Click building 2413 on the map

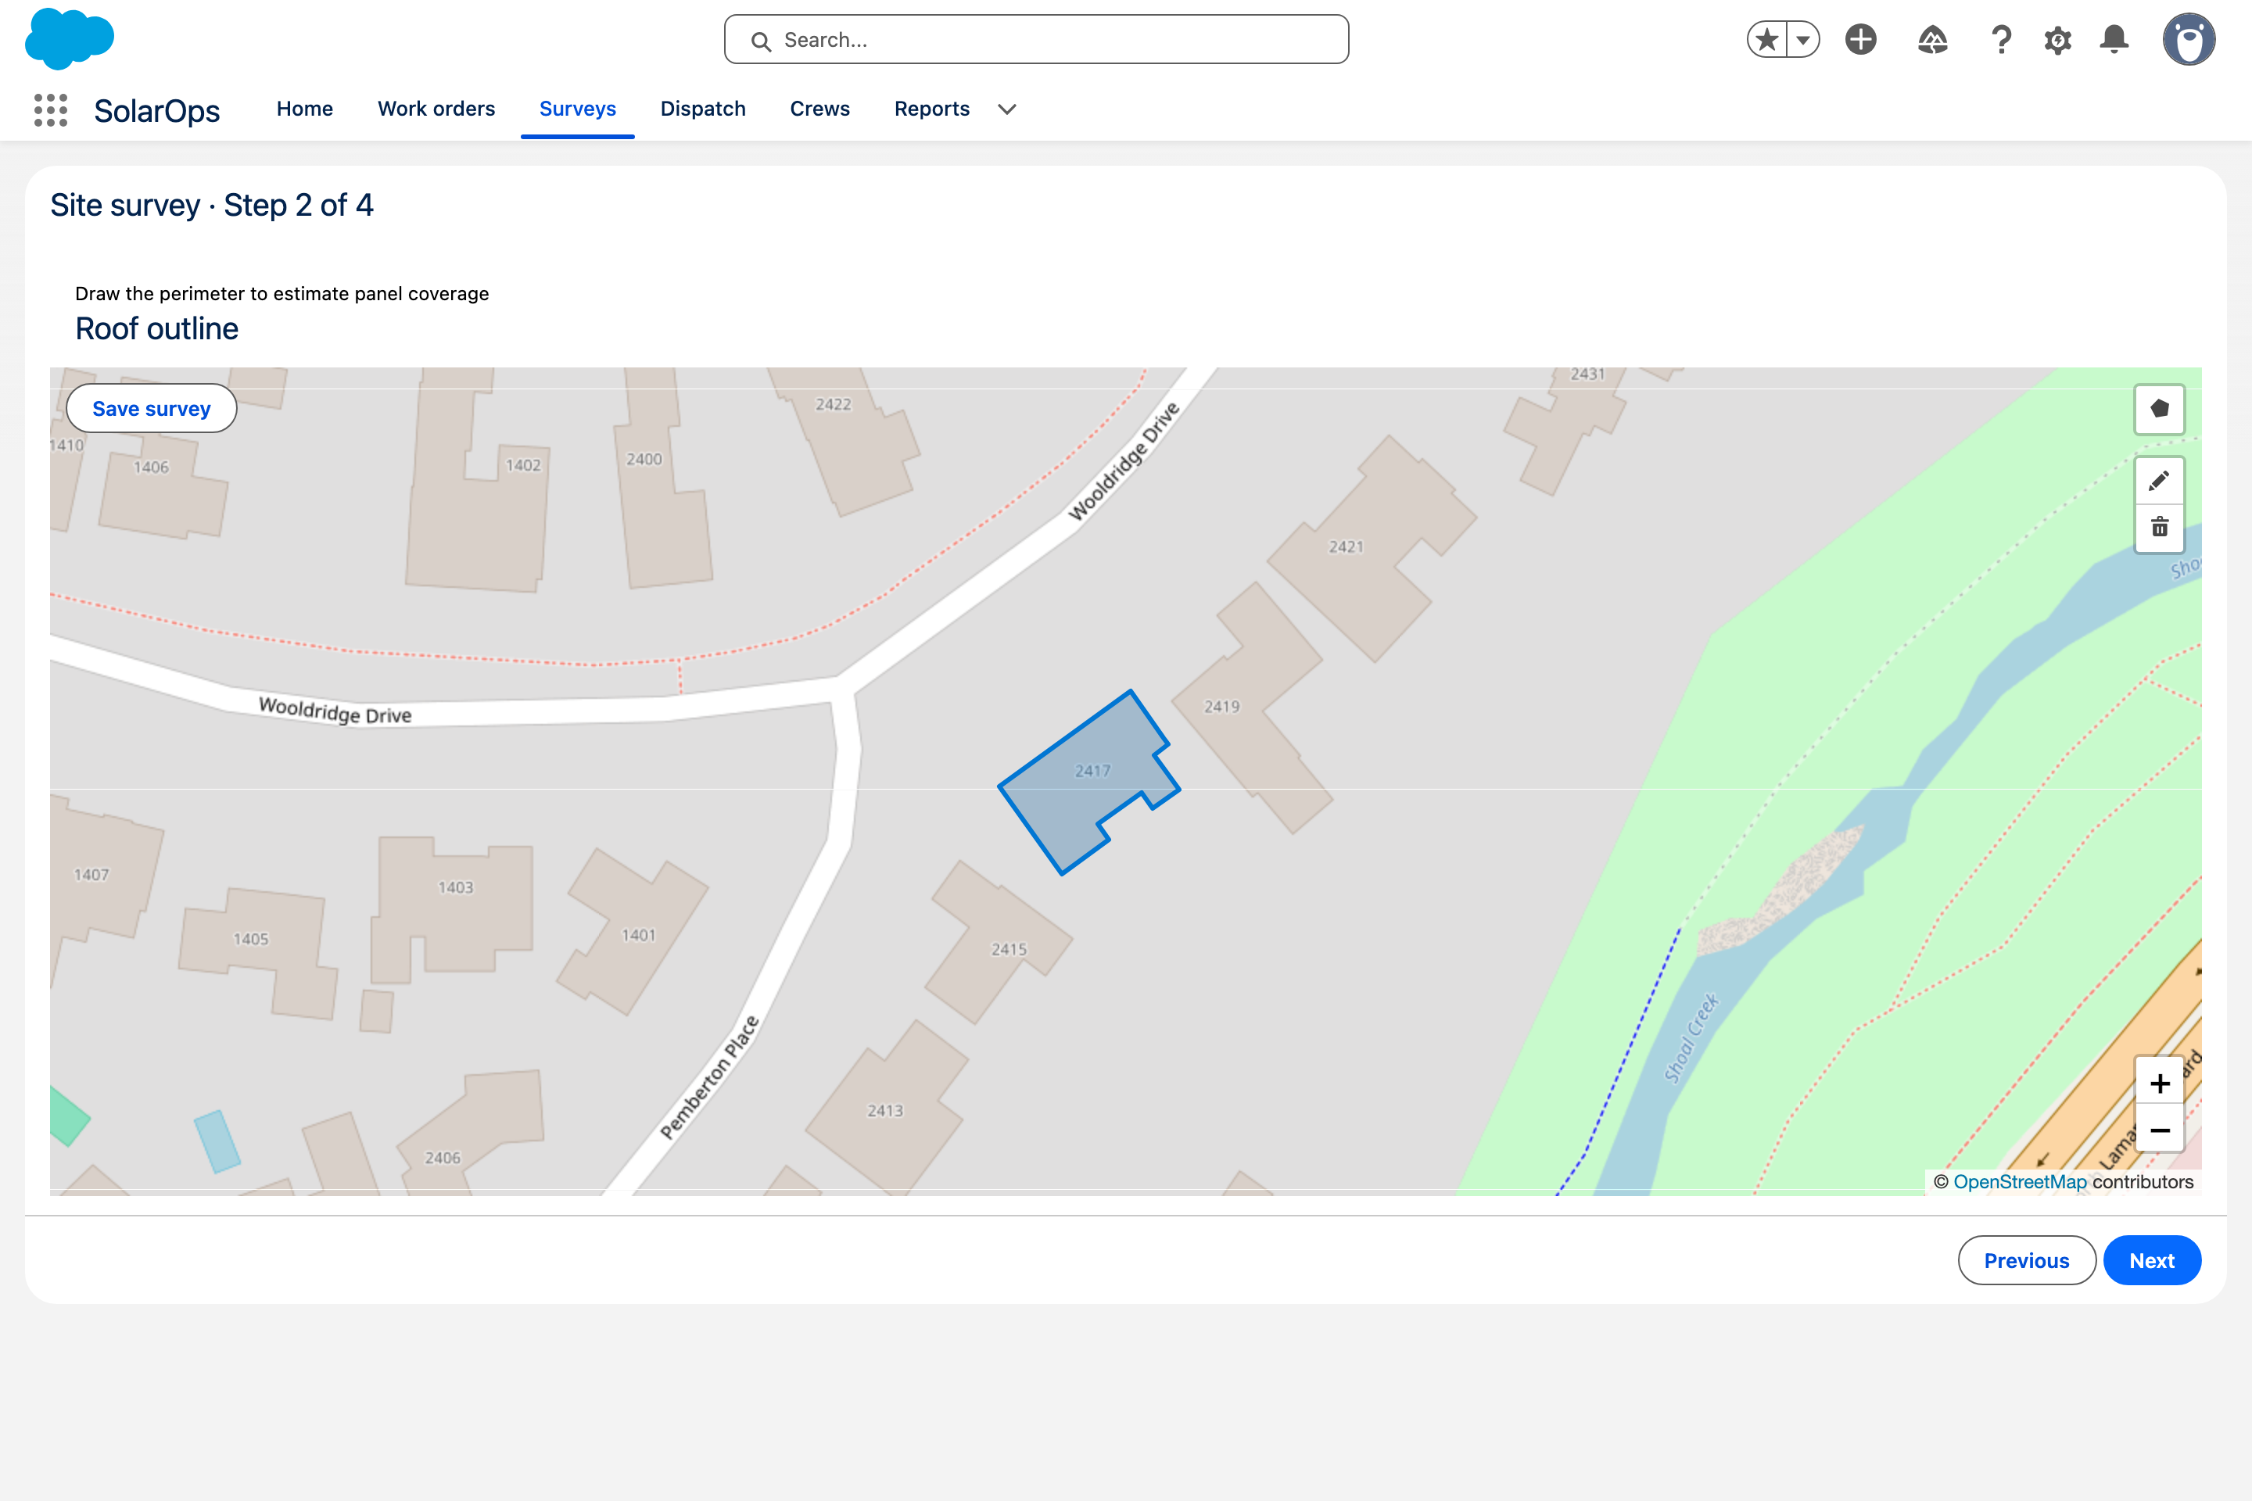(886, 1110)
